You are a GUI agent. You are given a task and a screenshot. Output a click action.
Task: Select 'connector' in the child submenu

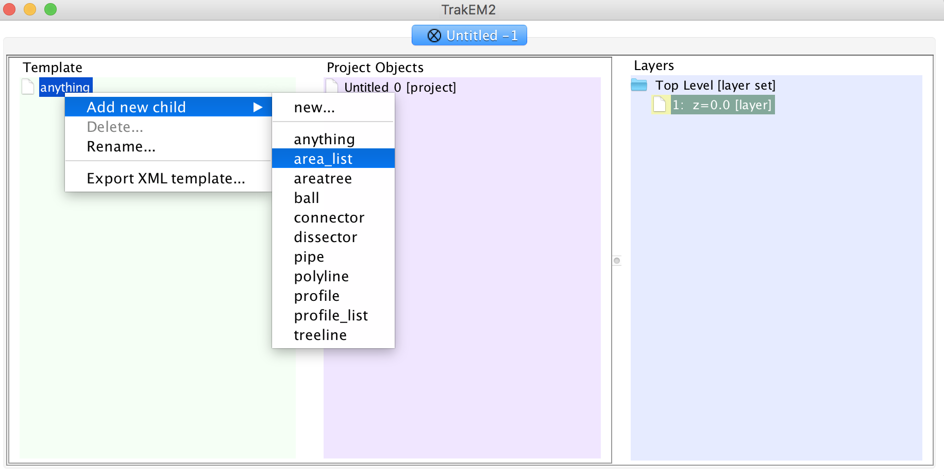click(x=333, y=217)
